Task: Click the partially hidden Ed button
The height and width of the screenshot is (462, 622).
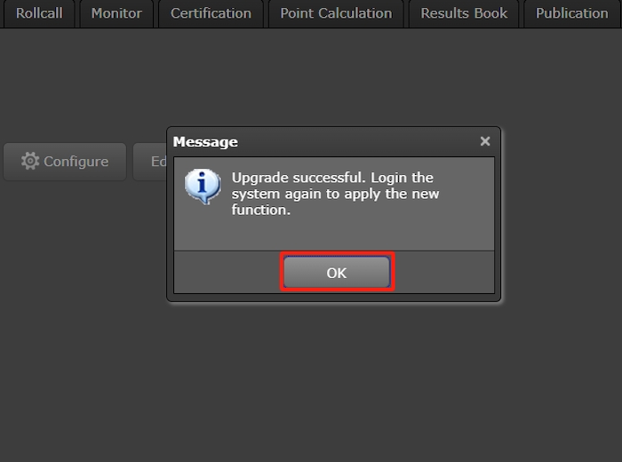Action: (151, 162)
